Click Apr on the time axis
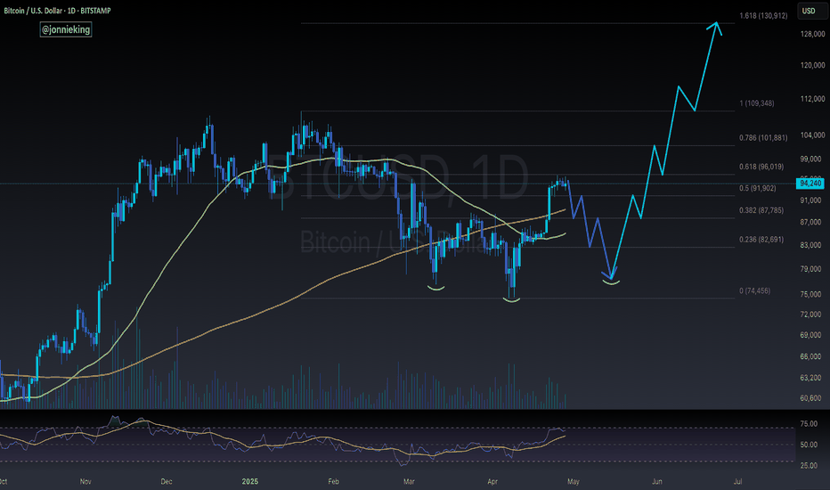The width and height of the screenshot is (830, 490). 492,481
